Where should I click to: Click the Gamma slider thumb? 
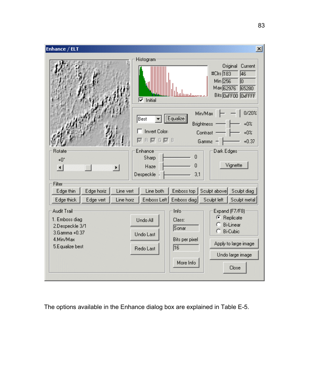(x=221, y=141)
